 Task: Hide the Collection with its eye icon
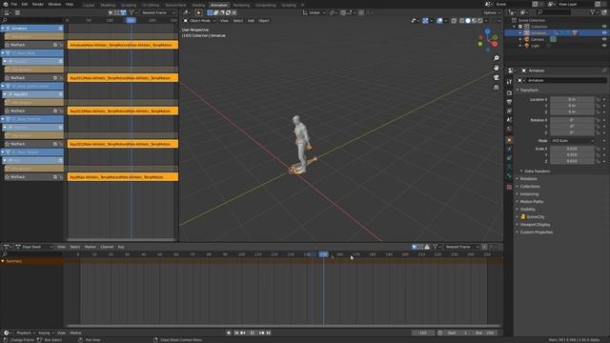604,27
